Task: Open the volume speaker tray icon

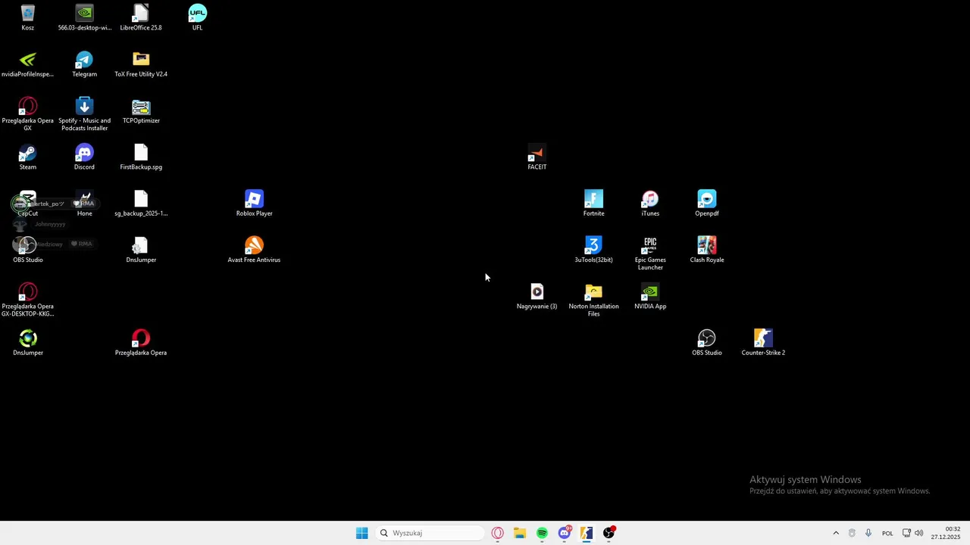Action: (x=919, y=533)
